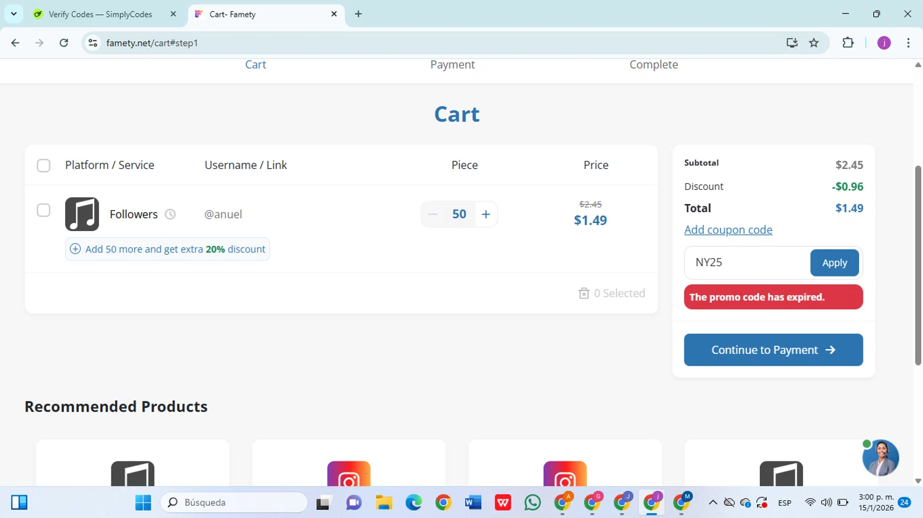The image size is (923, 518).
Task: Open the Windows Start menu
Action: (143, 503)
